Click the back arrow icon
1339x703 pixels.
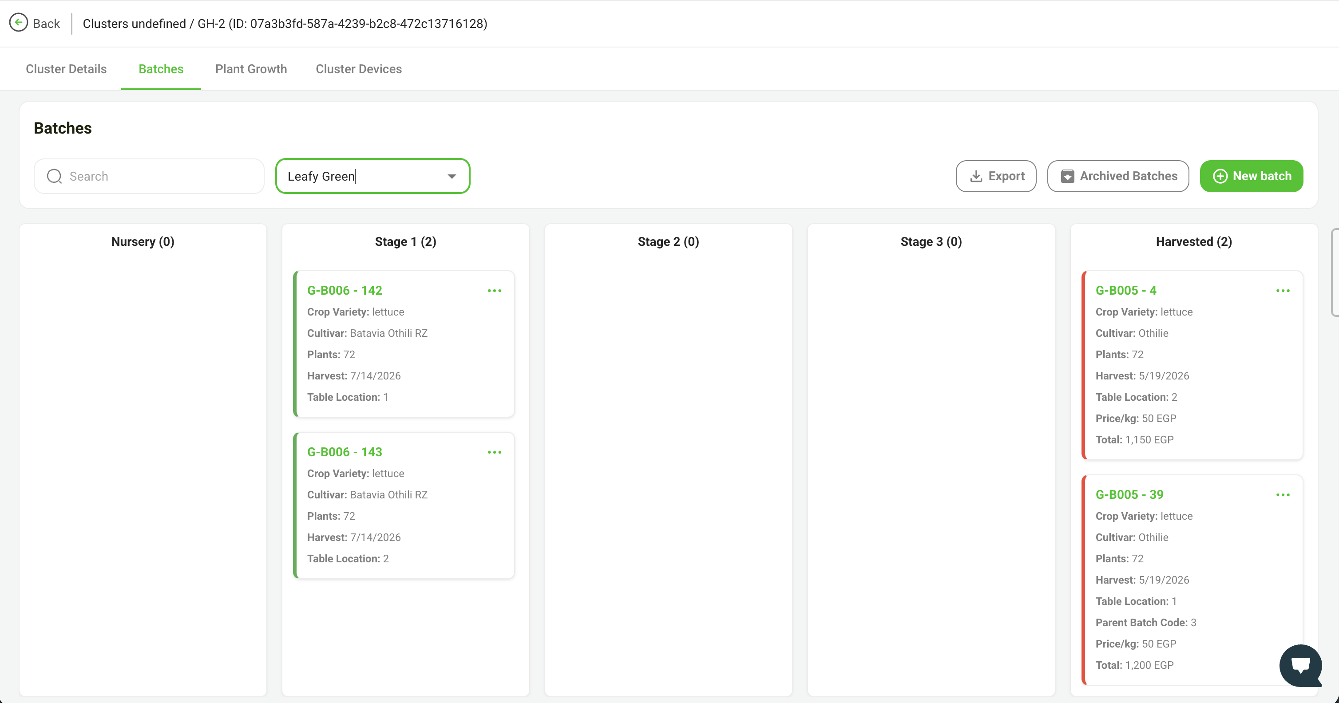19,23
